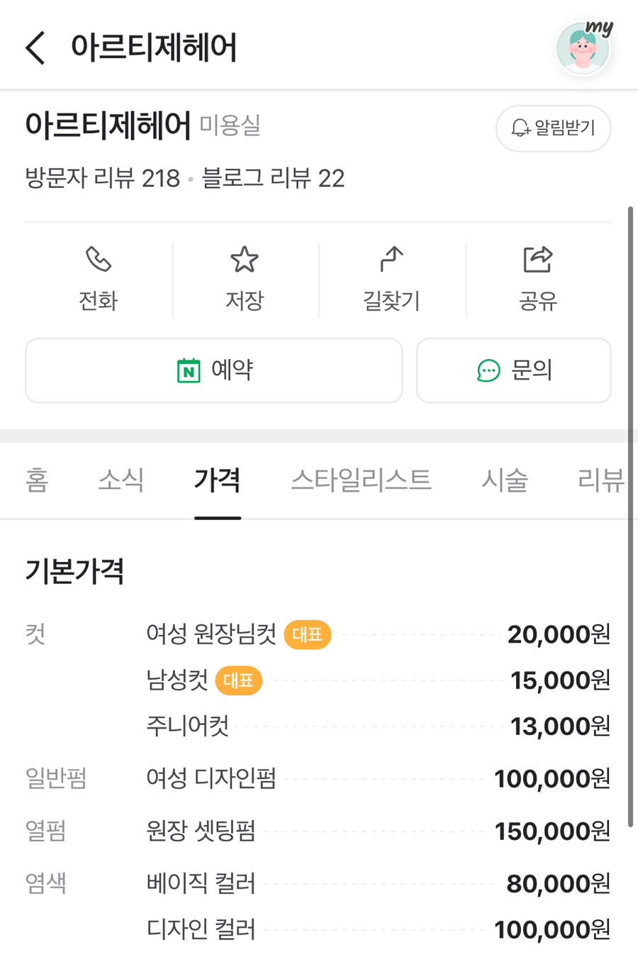
Task: Open the 리뷰 tab
Action: [x=600, y=480]
